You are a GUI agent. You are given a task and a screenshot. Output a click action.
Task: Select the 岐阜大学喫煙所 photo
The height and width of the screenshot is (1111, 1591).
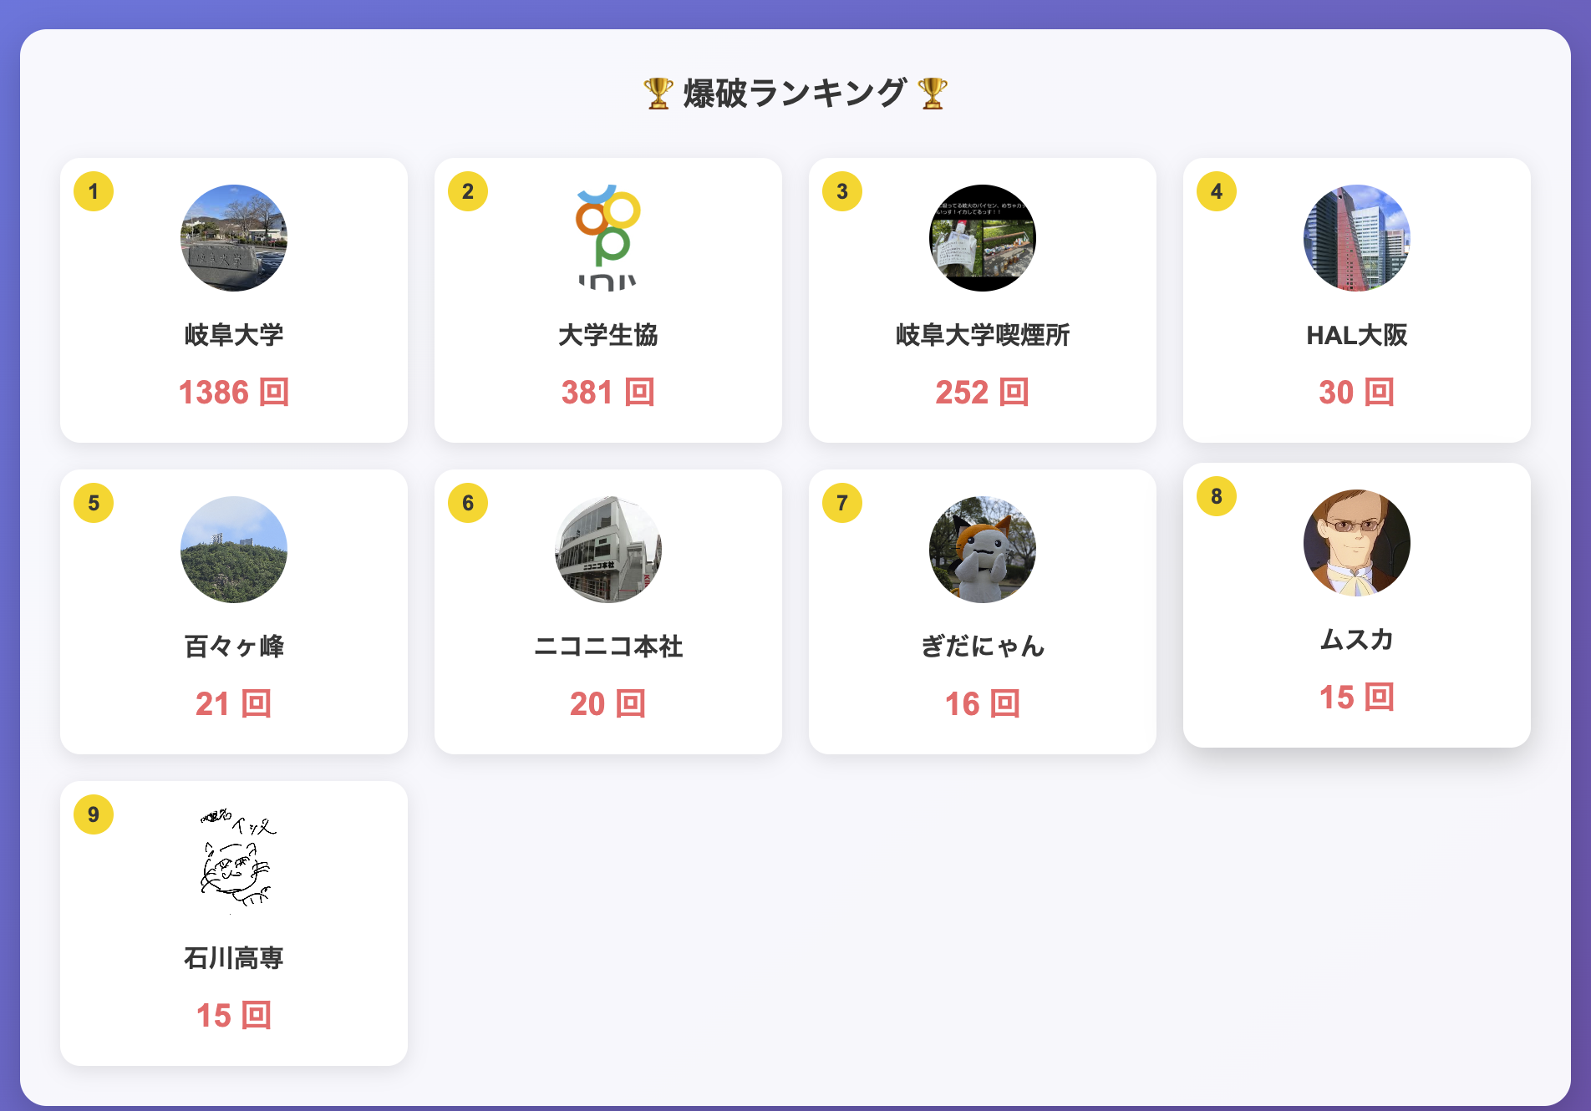(x=982, y=239)
